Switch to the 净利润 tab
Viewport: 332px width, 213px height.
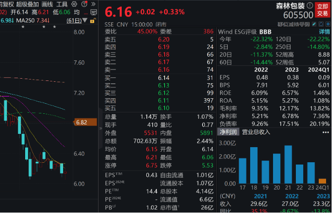pos(228,132)
